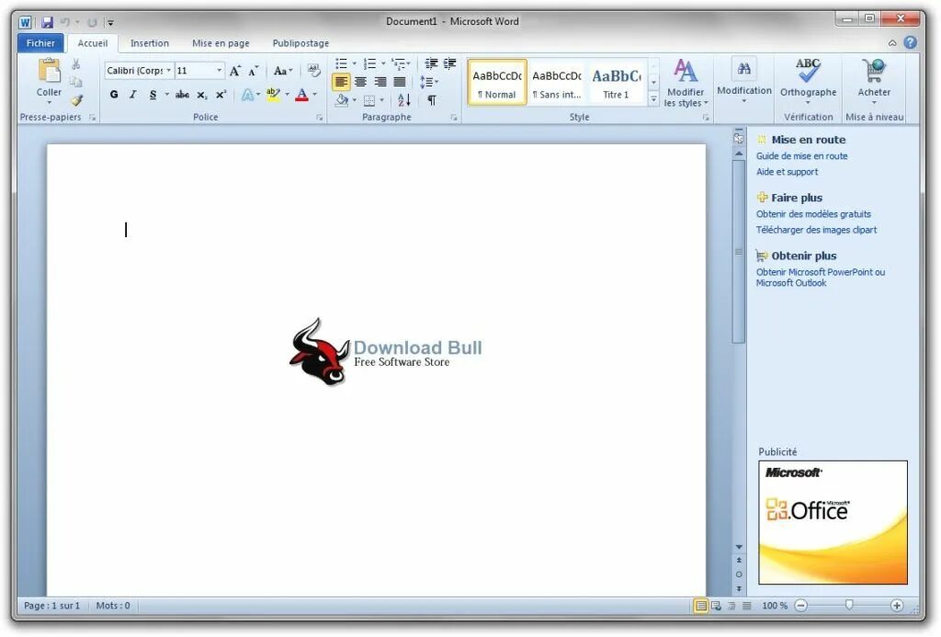Click the zoom in plus button
This screenshot has width=941, height=637.
pyautogui.click(x=897, y=606)
